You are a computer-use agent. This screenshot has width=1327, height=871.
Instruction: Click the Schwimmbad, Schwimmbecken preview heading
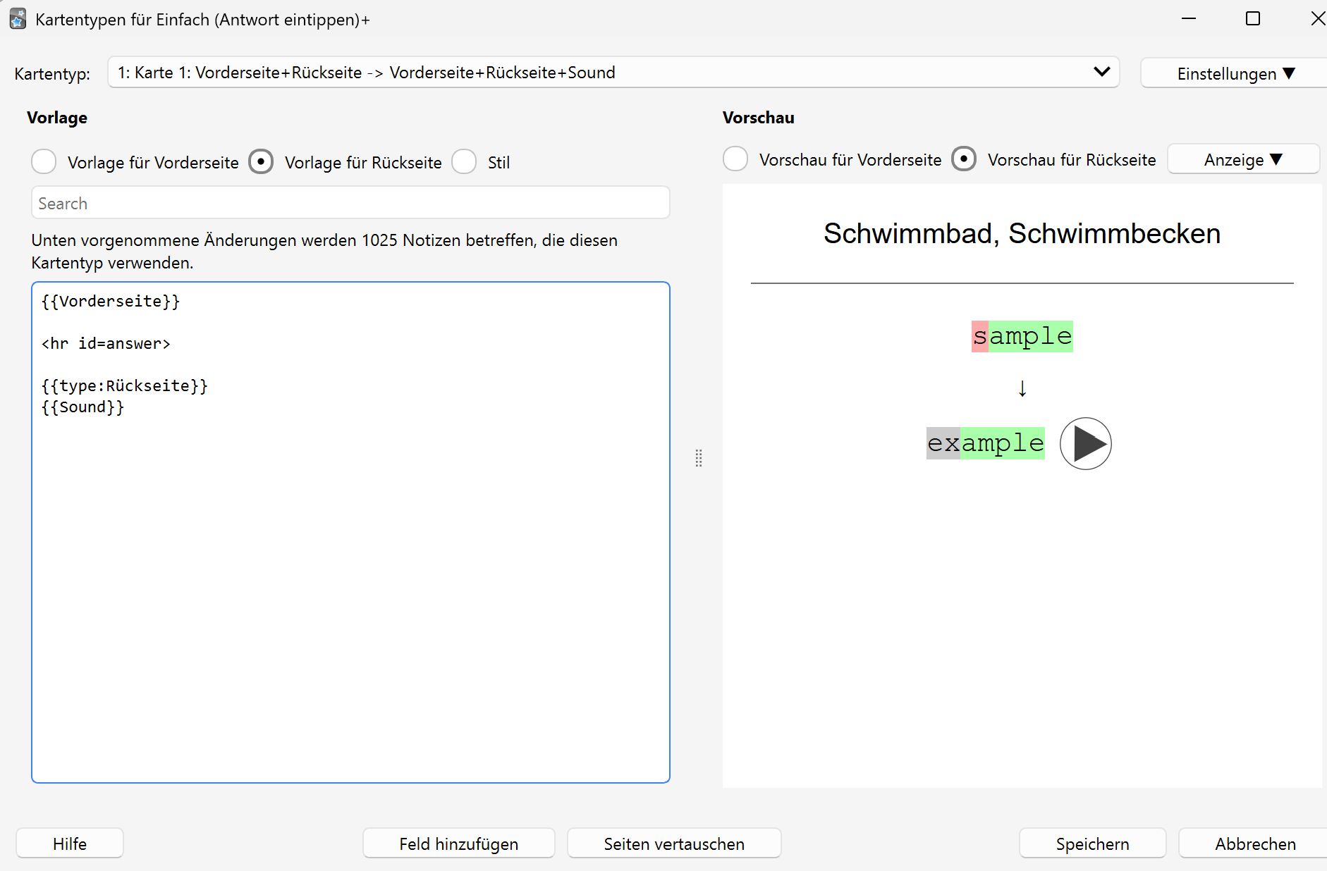1022,233
